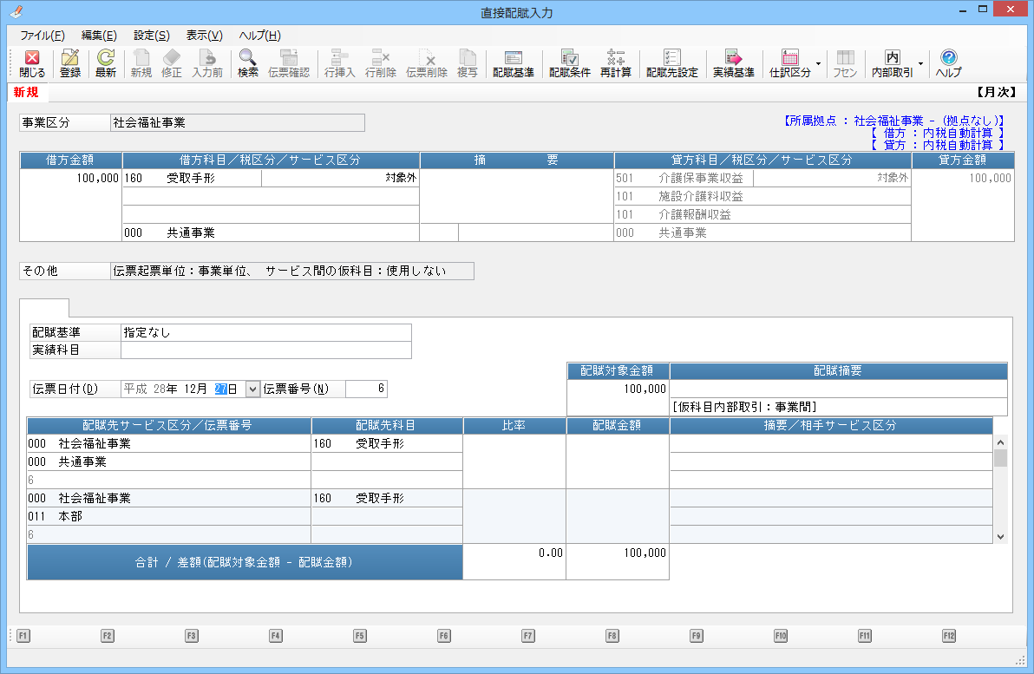This screenshot has width=1034, height=674.
Task: Run 再計算 recalculation
Action: (x=616, y=63)
